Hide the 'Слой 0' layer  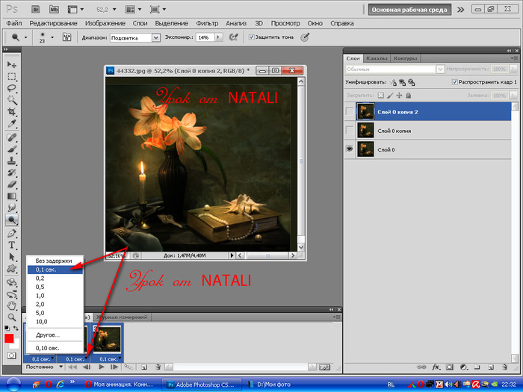(x=350, y=149)
